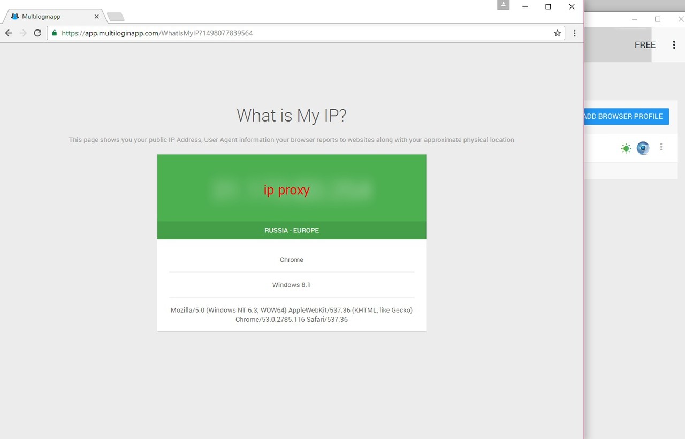Screen dimensions: 685x439
Task: Click the Mozilla/5.0 user agent string
Action: (x=292, y=315)
